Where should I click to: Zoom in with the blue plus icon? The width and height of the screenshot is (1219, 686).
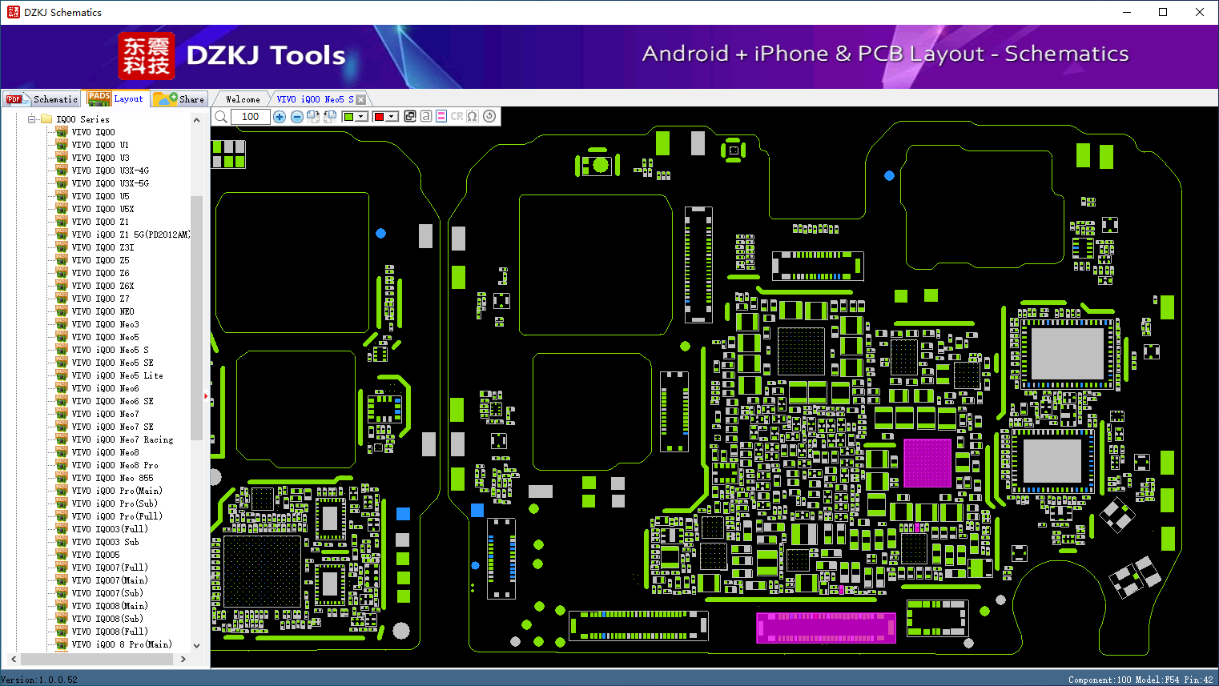[x=280, y=117]
